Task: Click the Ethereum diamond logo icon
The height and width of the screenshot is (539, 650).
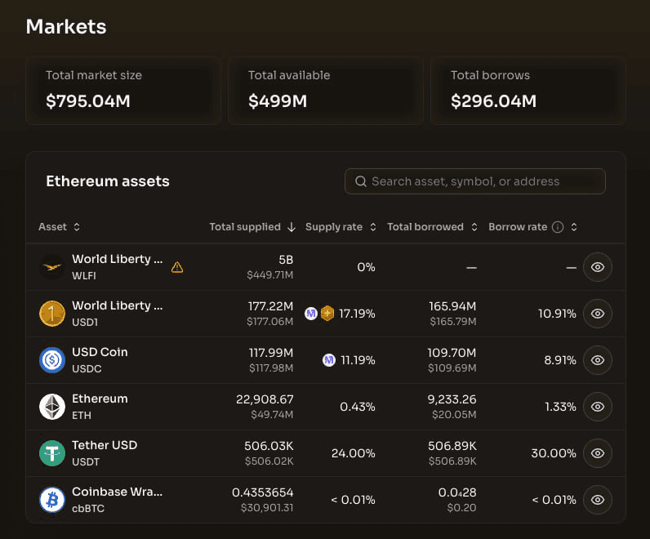Action: [52, 407]
